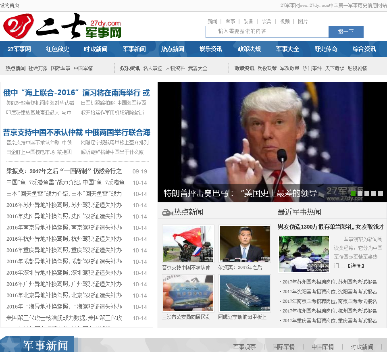Open 中国"鱼-7反潜鱼雷"战力介绍 article
This screenshot has width=387, height=352.
[65, 182]
